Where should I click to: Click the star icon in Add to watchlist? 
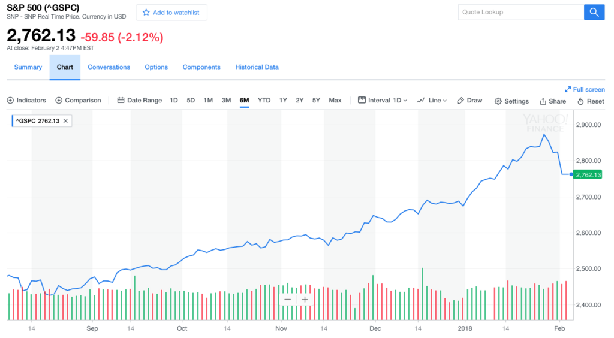146,13
